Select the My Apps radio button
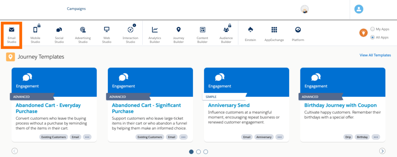397x157 pixels. [x=373, y=29]
